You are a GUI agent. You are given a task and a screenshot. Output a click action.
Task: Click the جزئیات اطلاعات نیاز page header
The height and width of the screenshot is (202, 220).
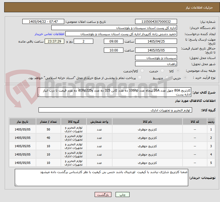[199, 8]
